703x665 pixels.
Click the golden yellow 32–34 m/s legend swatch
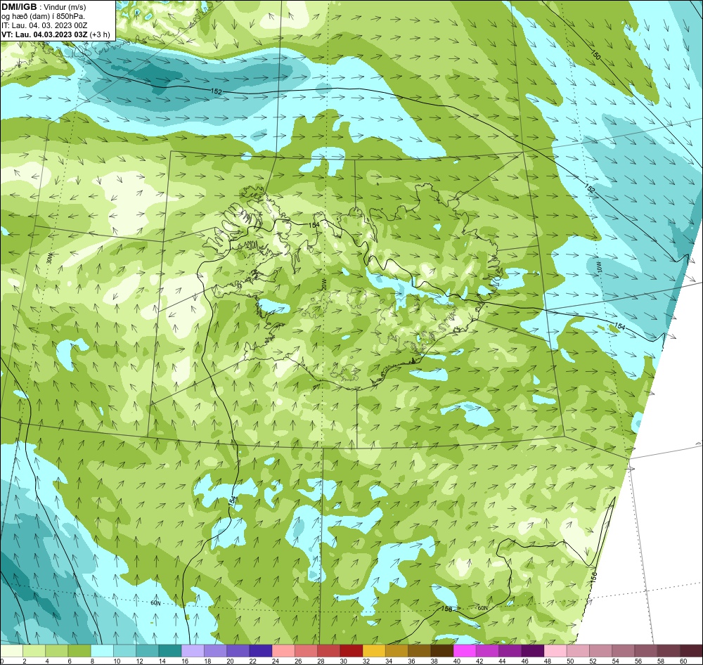374,651
